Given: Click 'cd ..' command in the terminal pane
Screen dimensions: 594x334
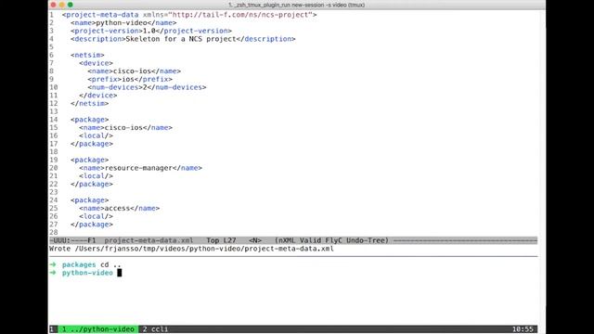Looking at the screenshot, I should tap(110, 264).
